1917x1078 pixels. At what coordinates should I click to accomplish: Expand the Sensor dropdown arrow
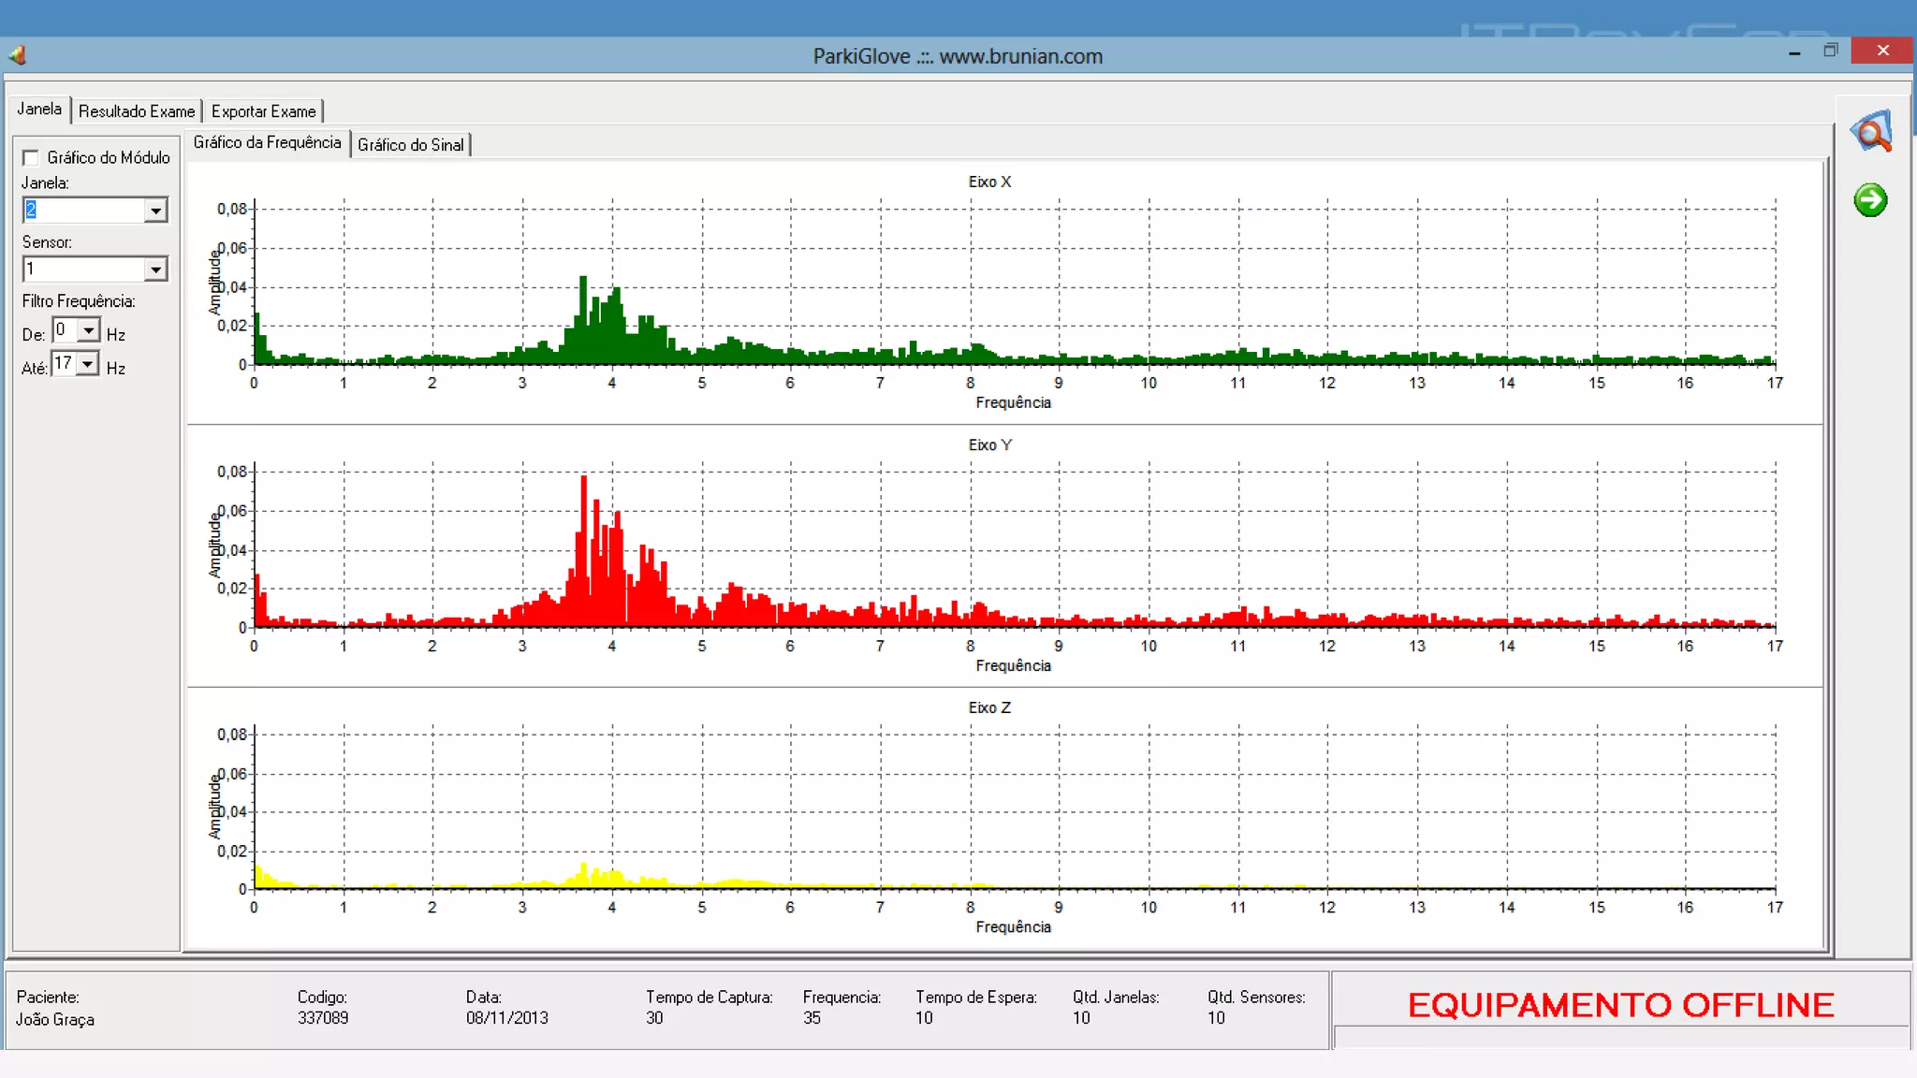(155, 269)
